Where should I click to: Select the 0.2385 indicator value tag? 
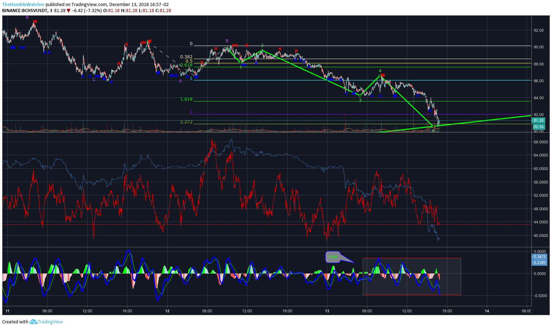click(x=540, y=263)
